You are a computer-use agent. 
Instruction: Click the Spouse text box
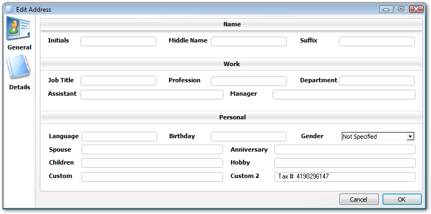coord(152,149)
